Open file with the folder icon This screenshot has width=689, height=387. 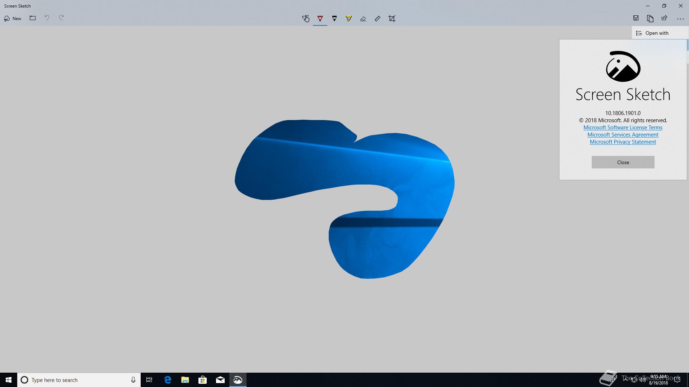pyautogui.click(x=33, y=18)
